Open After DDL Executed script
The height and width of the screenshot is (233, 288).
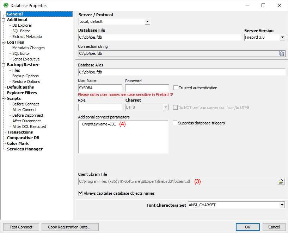coord(29,127)
